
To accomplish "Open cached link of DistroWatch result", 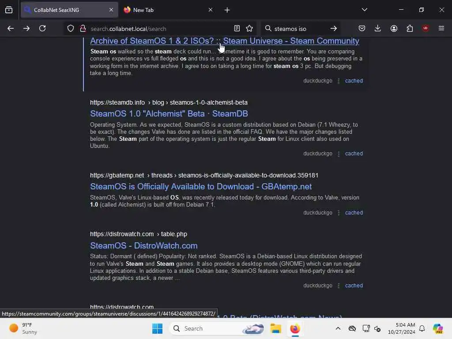I will pyautogui.click(x=354, y=286).
